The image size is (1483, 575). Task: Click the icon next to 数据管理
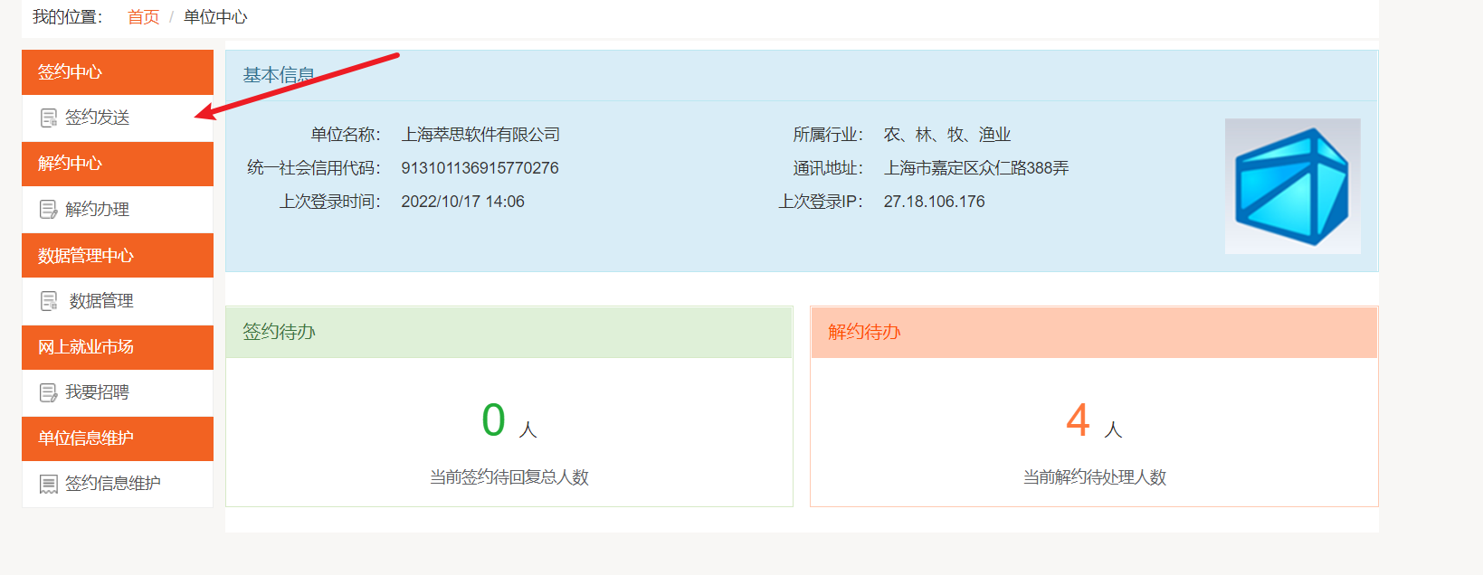coord(49,301)
